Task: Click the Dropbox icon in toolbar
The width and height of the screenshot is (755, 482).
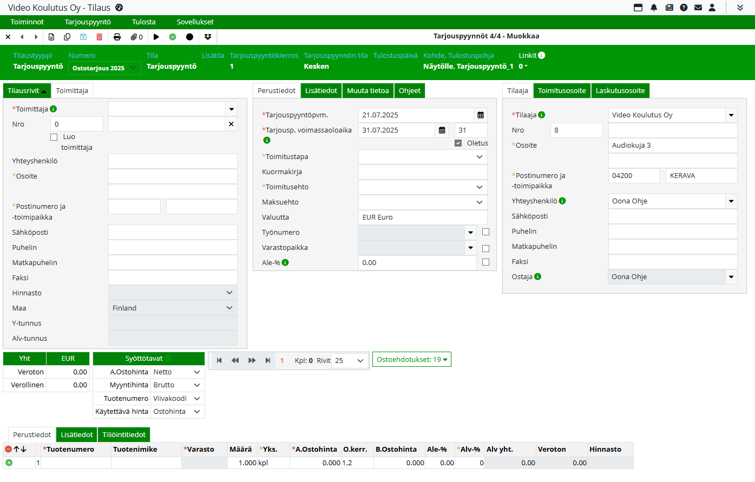Action: pos(208,37)
